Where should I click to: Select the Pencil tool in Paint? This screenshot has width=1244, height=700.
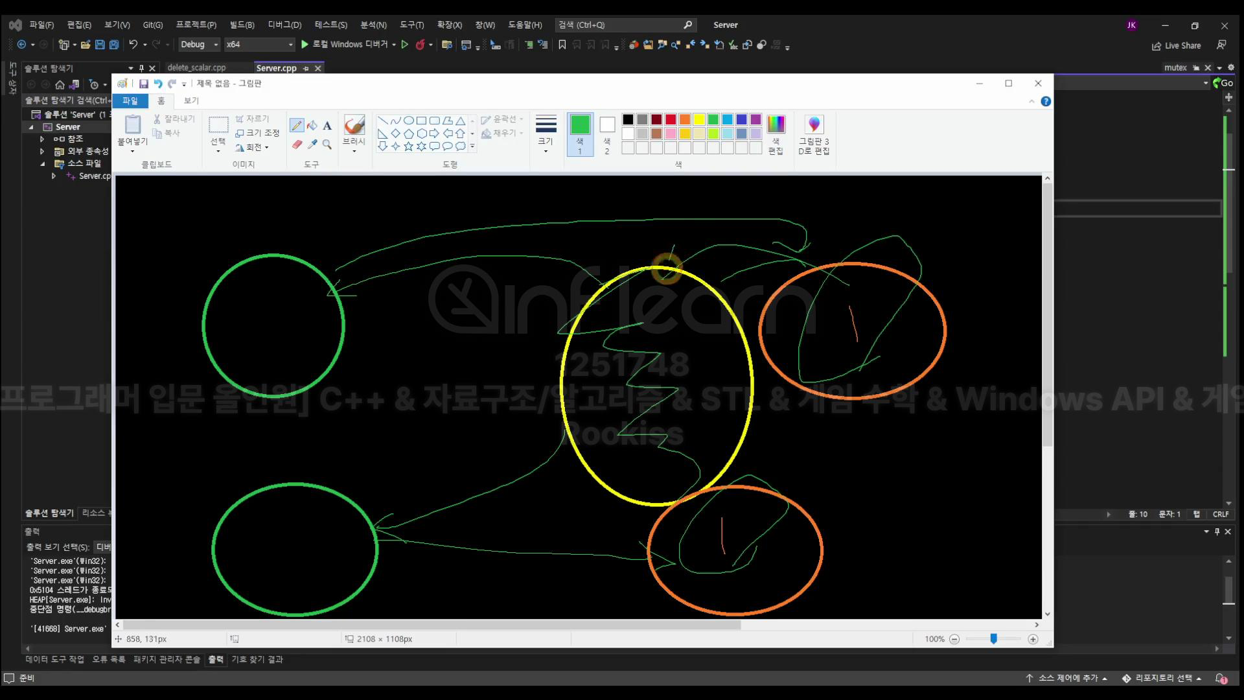tap(297, 126)
